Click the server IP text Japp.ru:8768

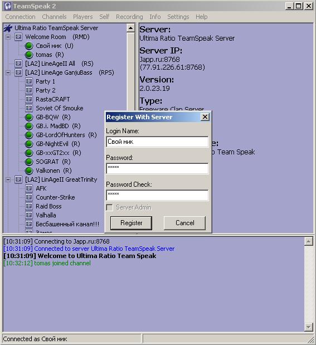coord(160,60)
